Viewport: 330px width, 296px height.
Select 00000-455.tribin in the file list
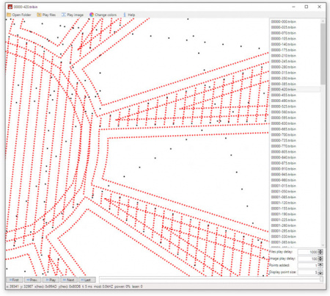[x=283, y=95]
